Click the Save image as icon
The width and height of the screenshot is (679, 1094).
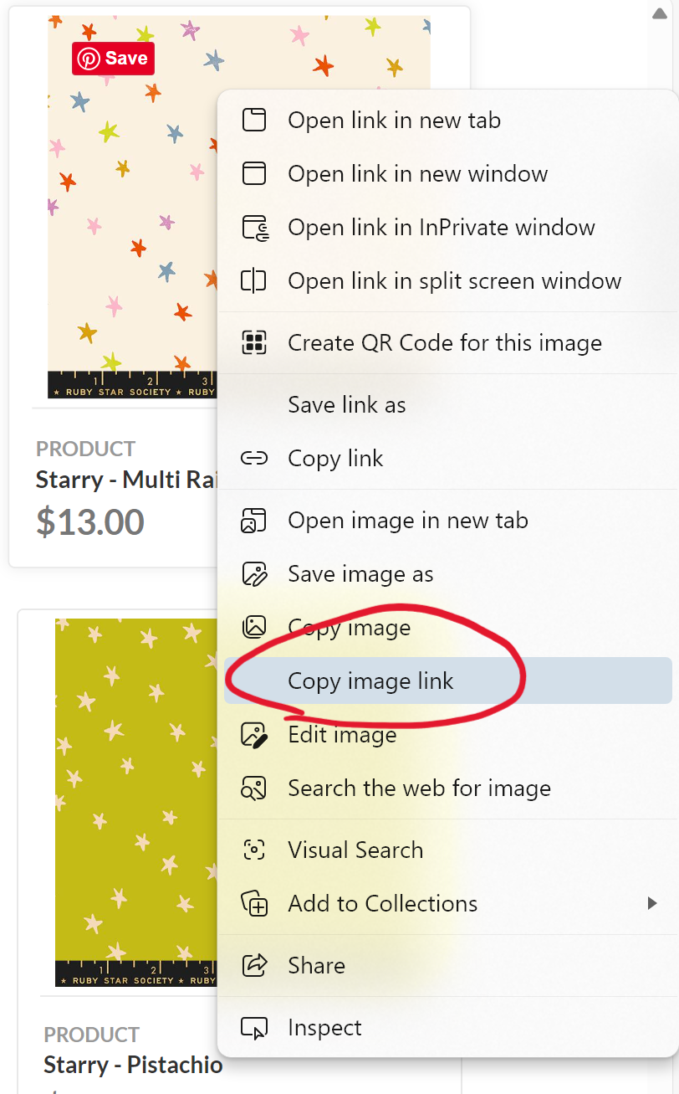pyautogui.click(x=253, y=573)
